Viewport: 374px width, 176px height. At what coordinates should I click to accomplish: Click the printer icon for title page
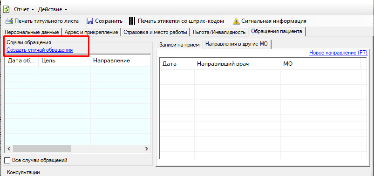pyautogui.click(x=9, y=21)
